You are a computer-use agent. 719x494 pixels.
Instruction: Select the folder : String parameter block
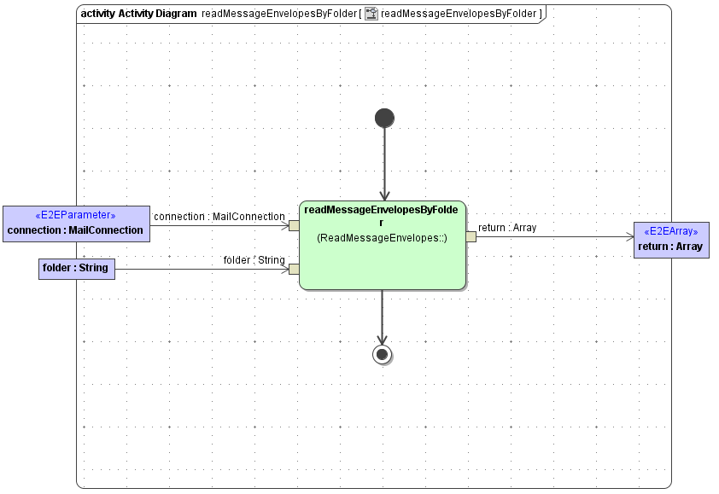point(77,269)
